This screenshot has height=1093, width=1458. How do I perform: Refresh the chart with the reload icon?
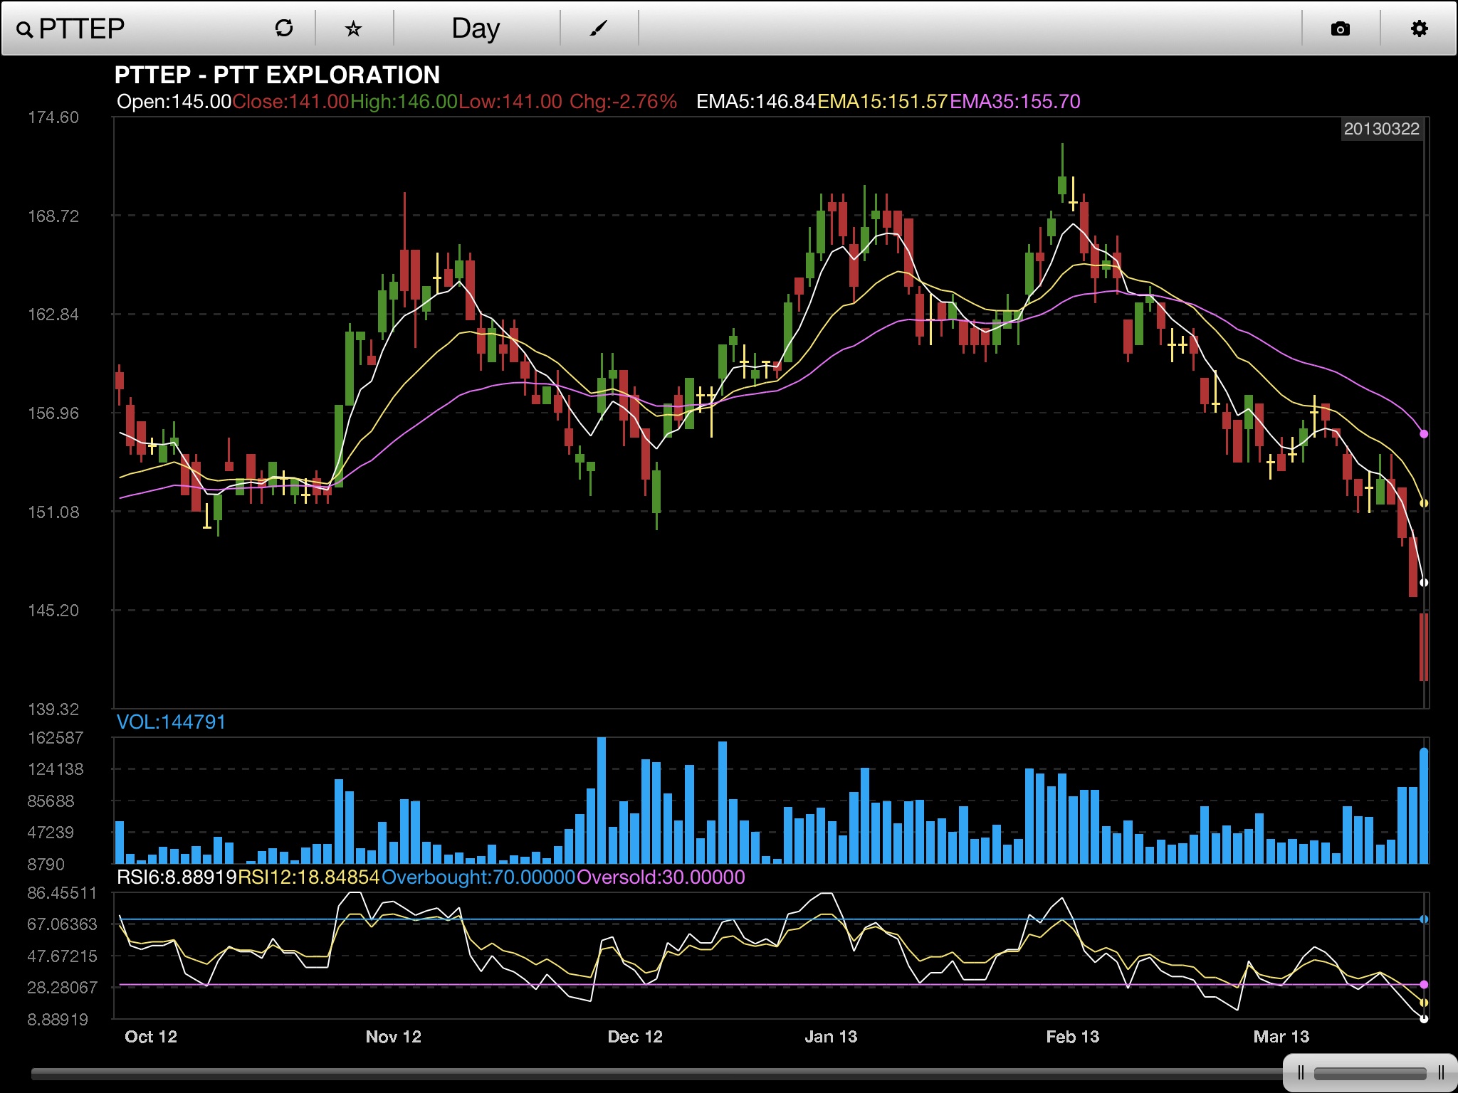(x=284, y=28)
